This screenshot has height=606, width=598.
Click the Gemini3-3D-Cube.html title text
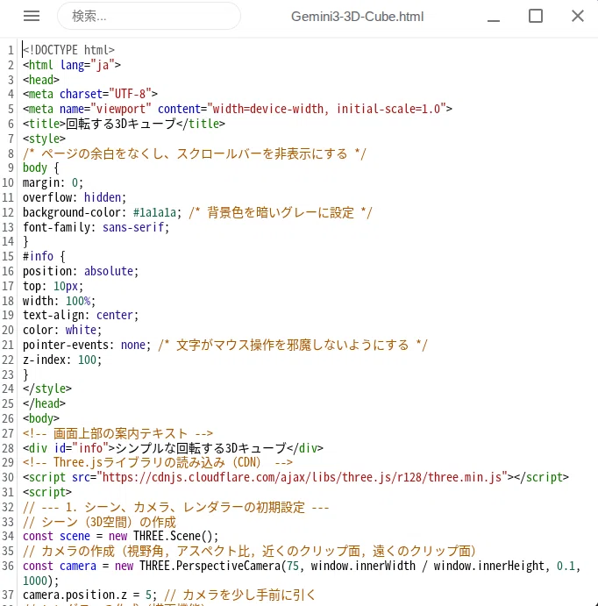(358, 17)
